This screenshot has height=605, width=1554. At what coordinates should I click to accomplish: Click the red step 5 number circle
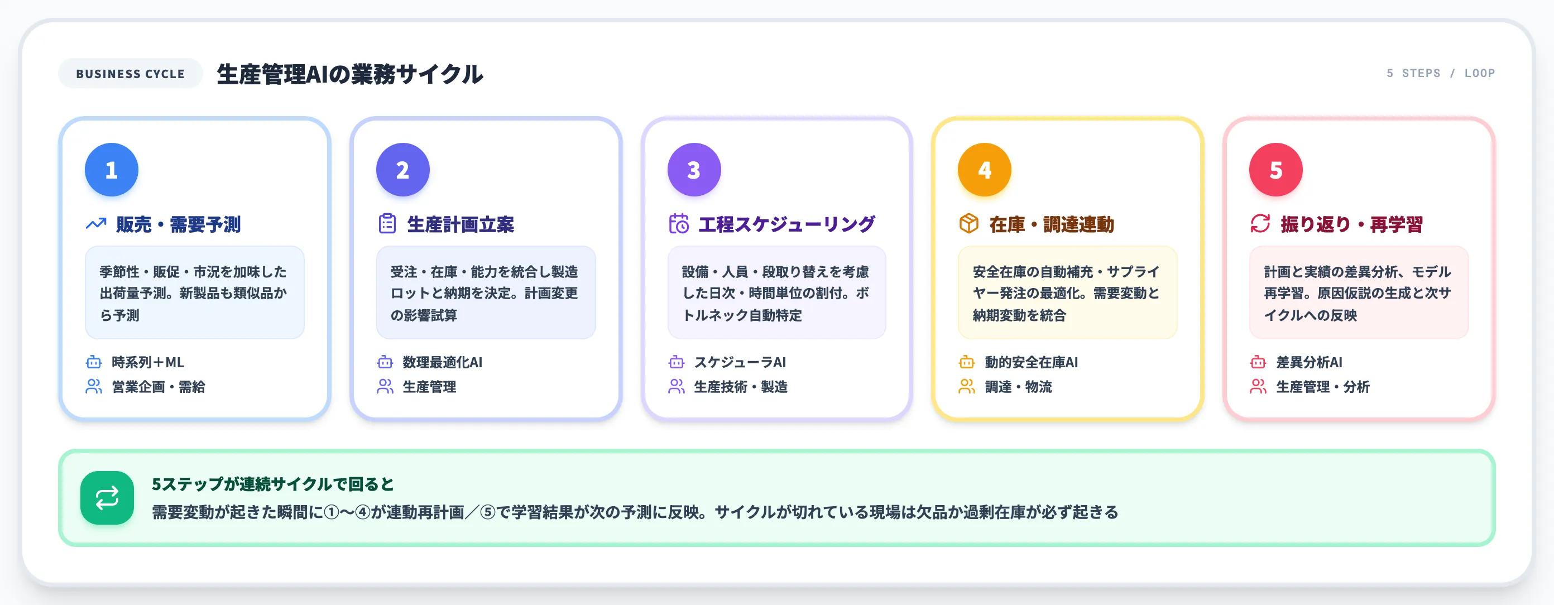coord(1276,170)
